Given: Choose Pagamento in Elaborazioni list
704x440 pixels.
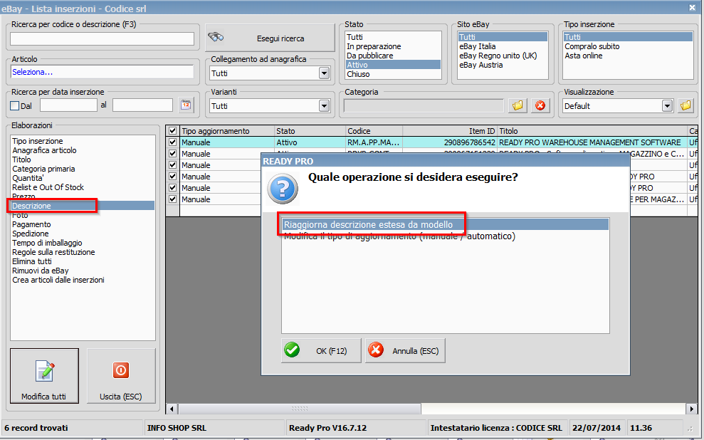Looking at the screenshot, I should coord(83,224).
